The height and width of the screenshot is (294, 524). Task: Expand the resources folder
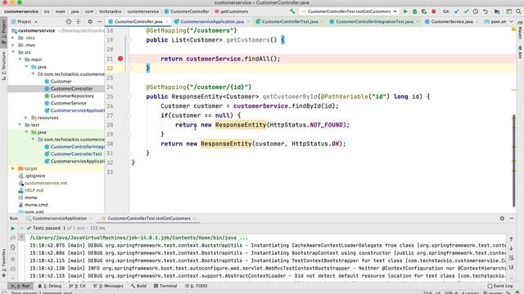point(26,118)
